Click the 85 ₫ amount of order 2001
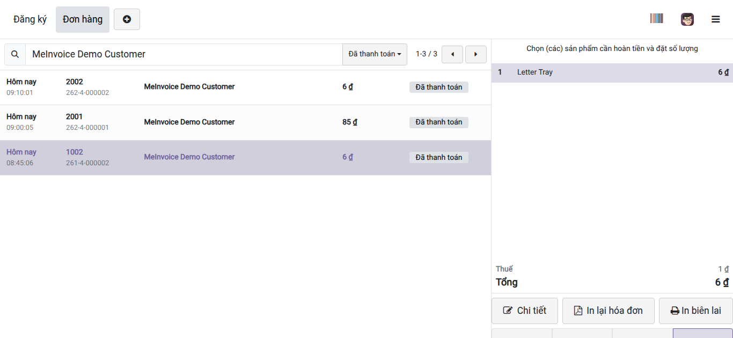This screenshot has height=338, width=733. (x=350, y=122)
